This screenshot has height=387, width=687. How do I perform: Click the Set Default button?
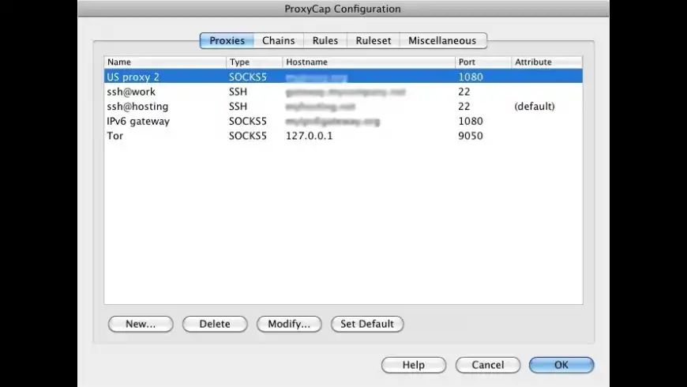[367, 324]
